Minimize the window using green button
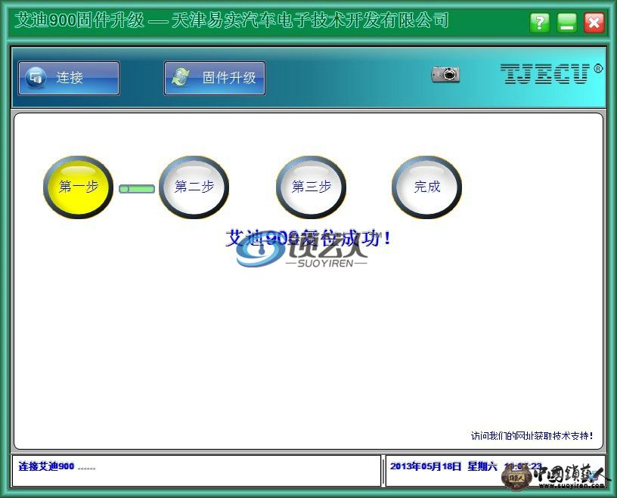Viewport: 617px width, 498px height. click(x=567, y=22)
